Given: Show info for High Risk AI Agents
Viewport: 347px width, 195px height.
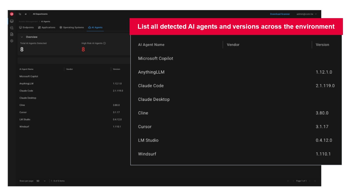Looking at the screenshot, I should [104, 43].
